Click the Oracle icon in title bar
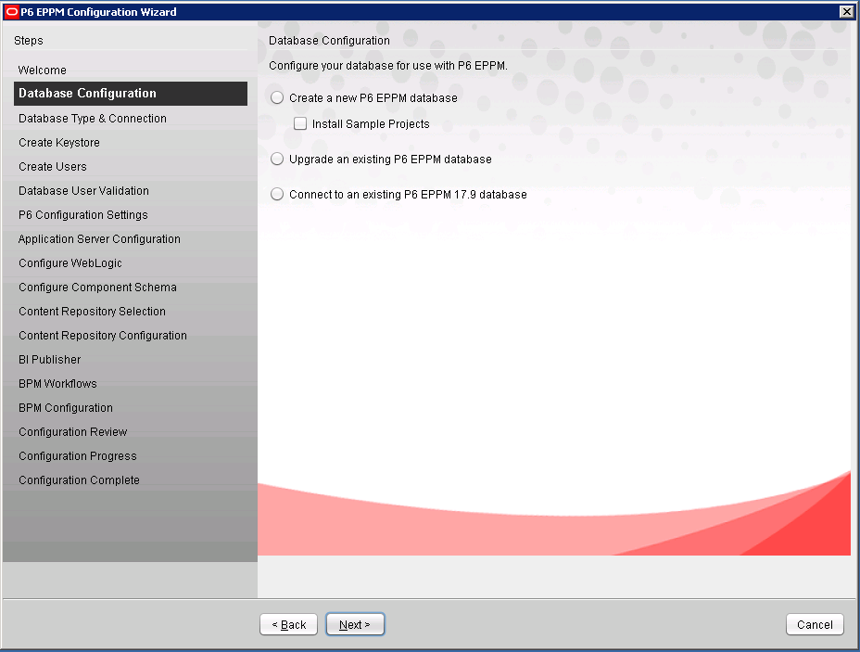Image resolution: width=860 pixels, height=652 pixels. click(11, 11)
